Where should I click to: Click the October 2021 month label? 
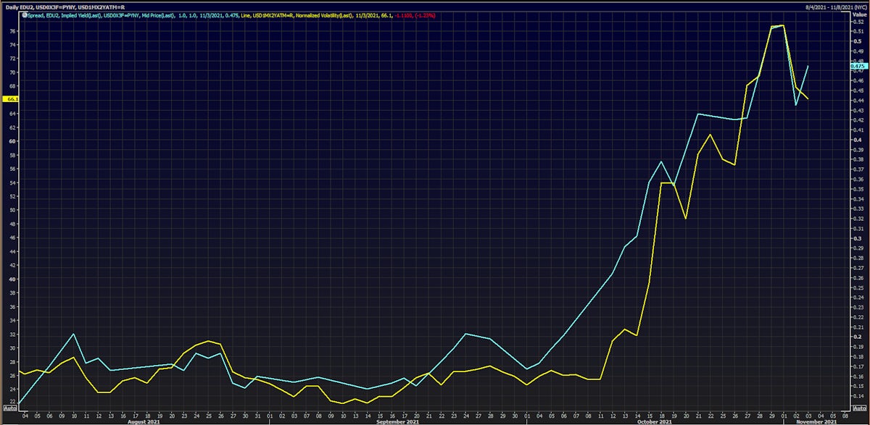(655, 421)
